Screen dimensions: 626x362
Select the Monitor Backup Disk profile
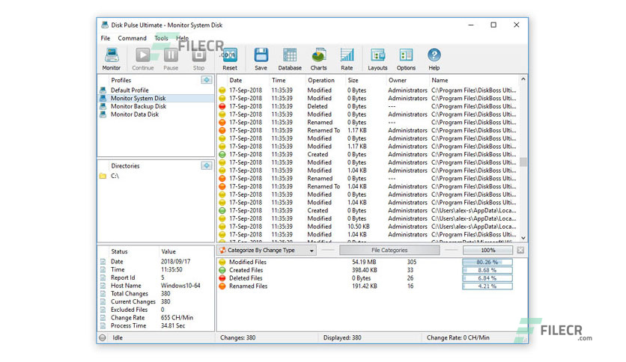[x=156, y=106]
